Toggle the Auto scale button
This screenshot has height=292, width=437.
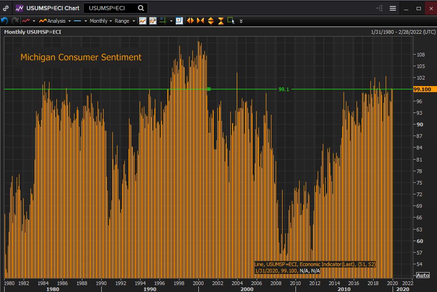tap(423, 275)
